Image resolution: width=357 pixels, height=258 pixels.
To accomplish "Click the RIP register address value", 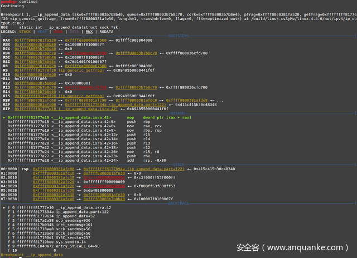I will (33, 109).
